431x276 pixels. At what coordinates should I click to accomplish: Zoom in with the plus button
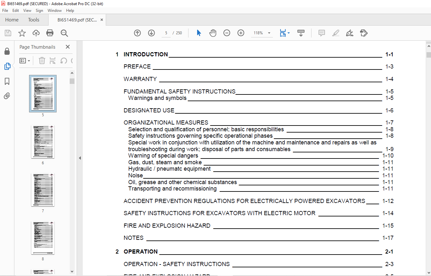pos(241,33)
